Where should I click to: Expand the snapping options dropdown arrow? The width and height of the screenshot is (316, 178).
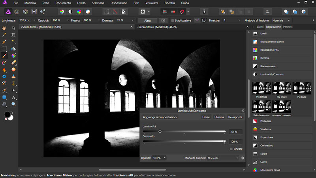(188, 12)
